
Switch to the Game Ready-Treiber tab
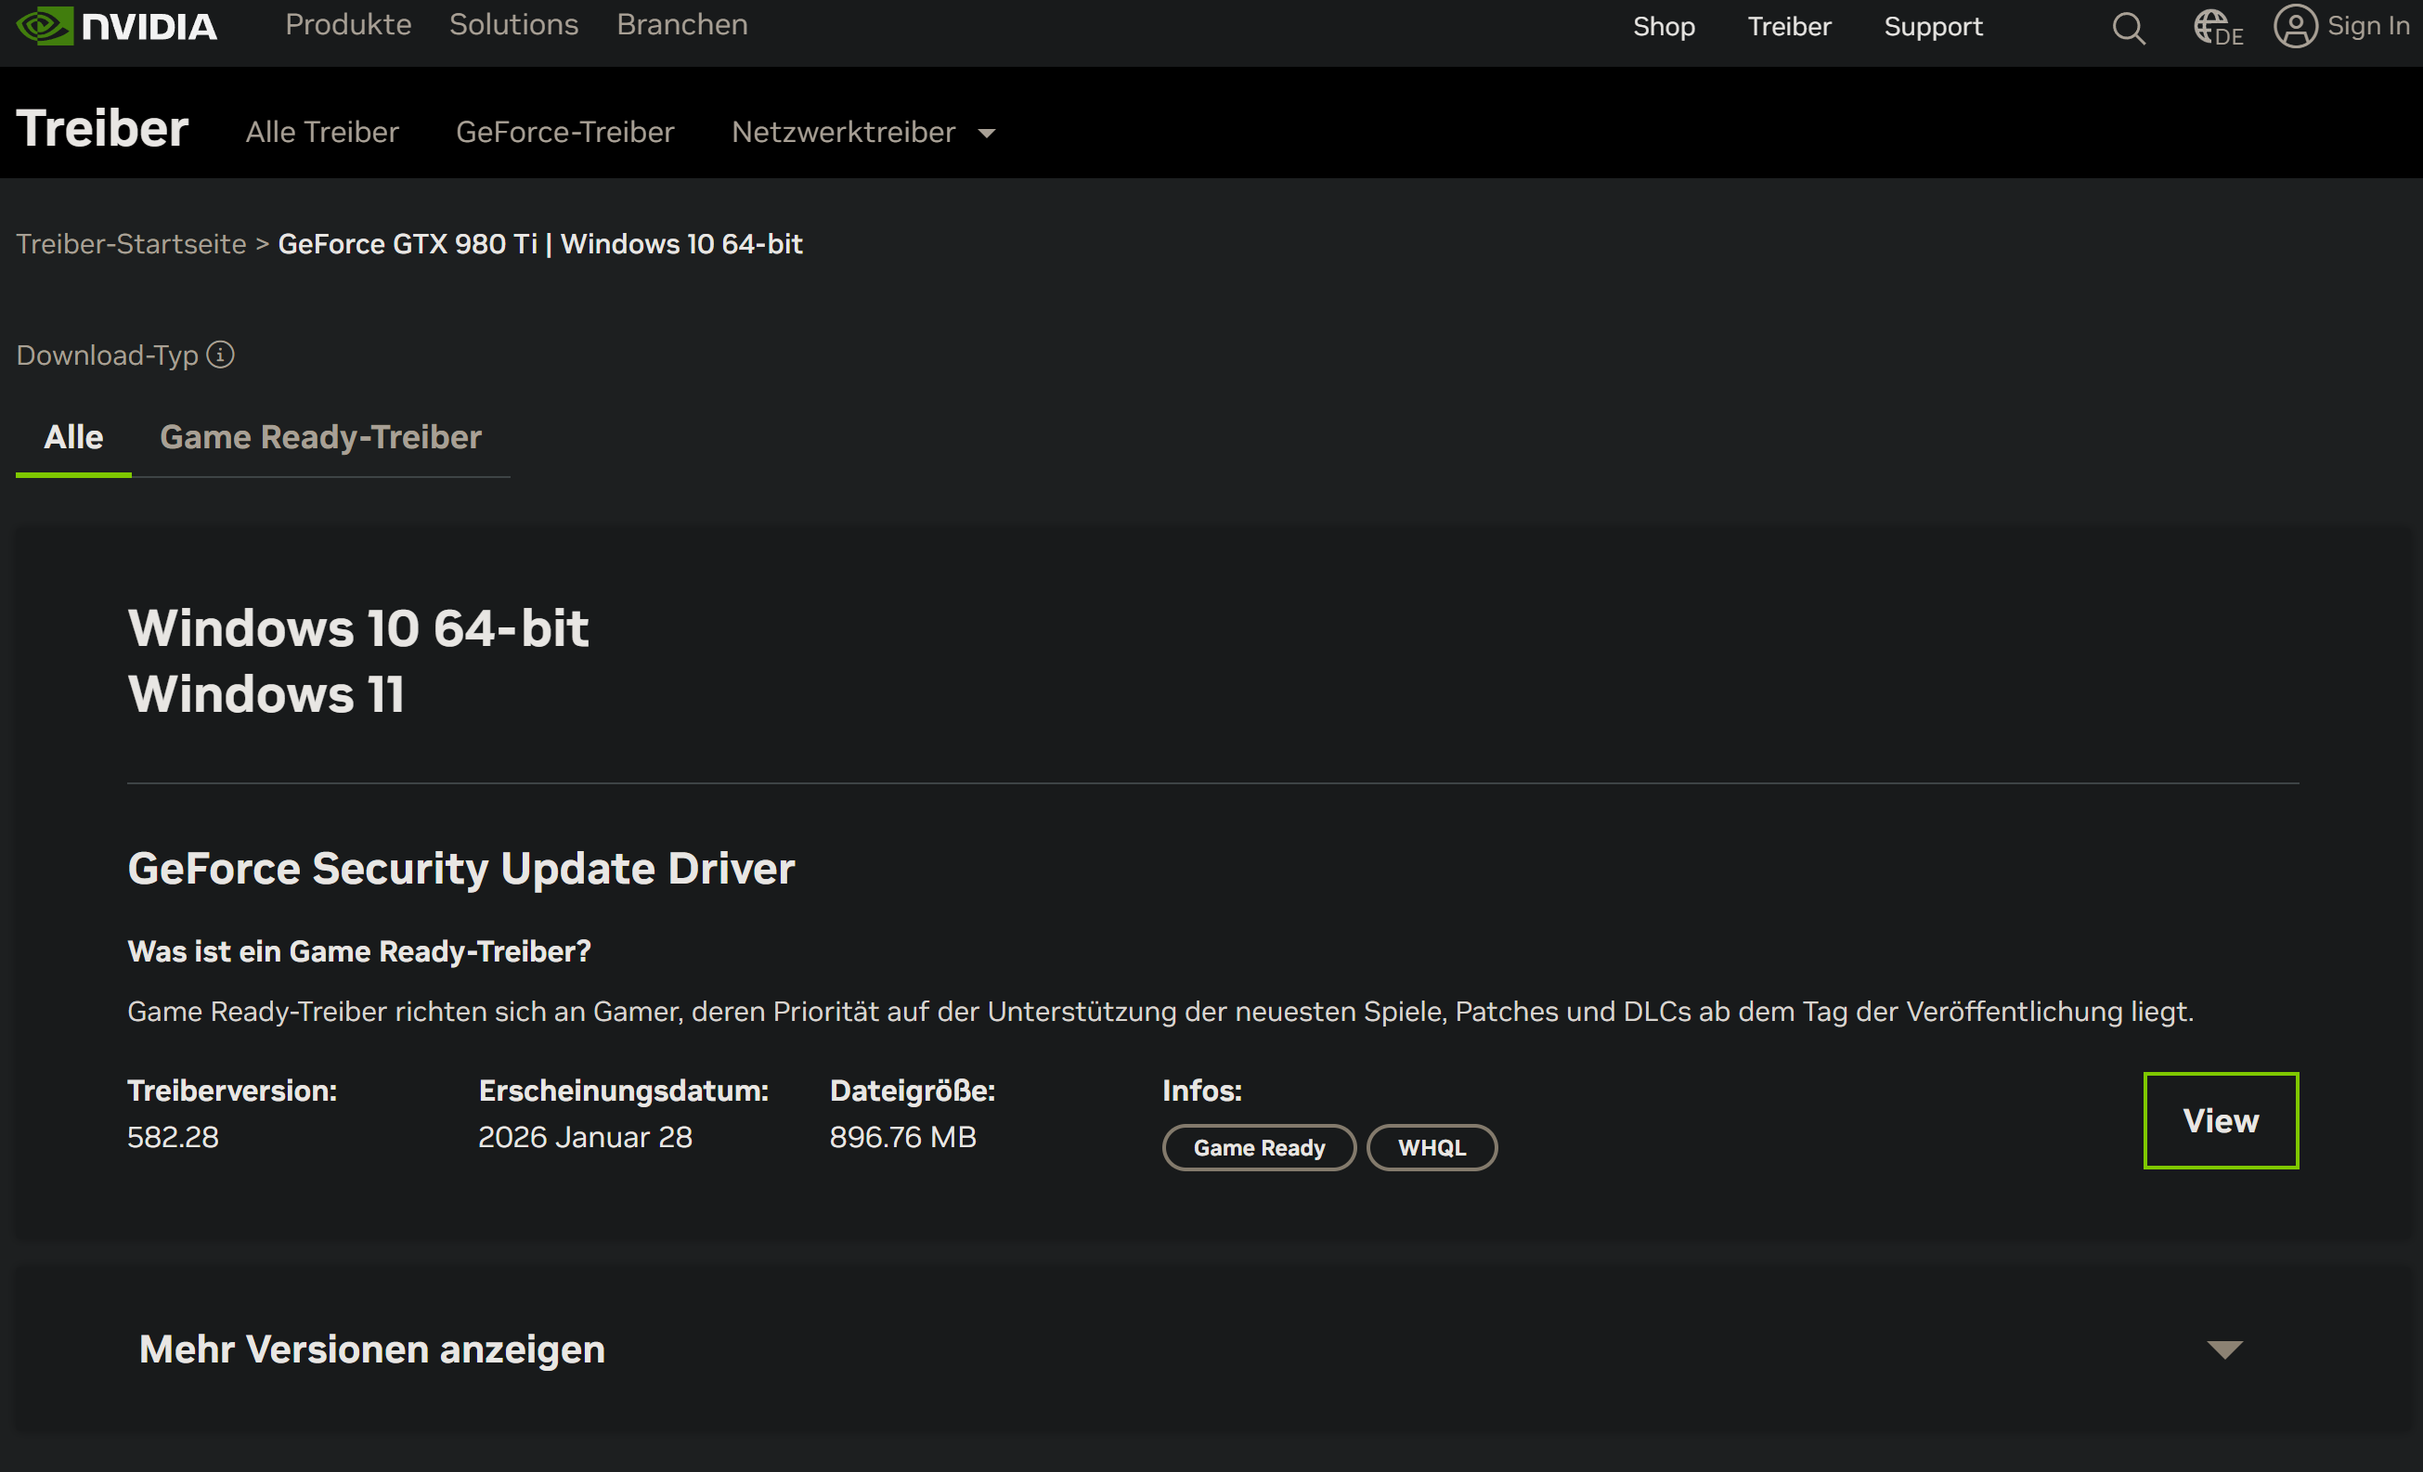tap(320, 436)
